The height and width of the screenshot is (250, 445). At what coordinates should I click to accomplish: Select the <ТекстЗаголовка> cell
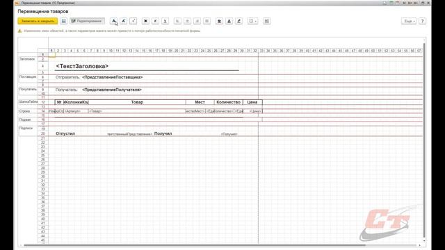pos(82,66)
